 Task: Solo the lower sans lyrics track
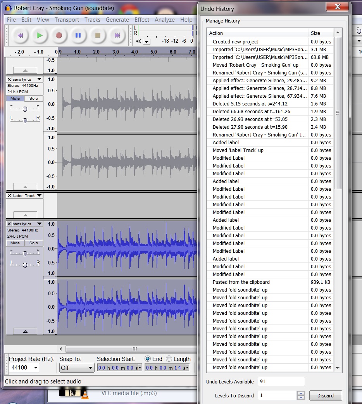33,243
